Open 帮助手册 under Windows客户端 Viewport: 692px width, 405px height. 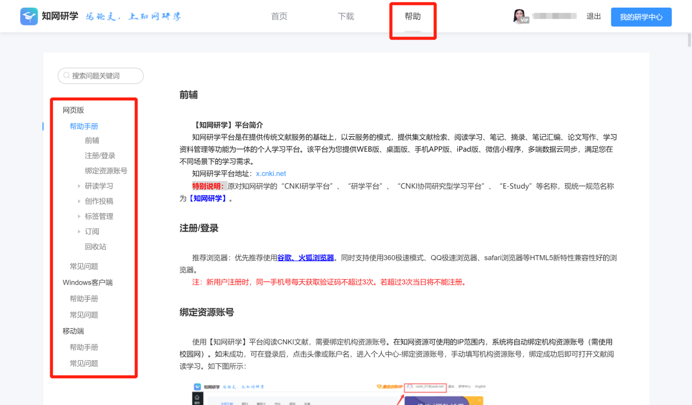(x=84, y=299)
